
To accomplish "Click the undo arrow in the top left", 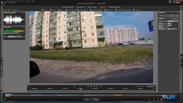I will 4,5.
